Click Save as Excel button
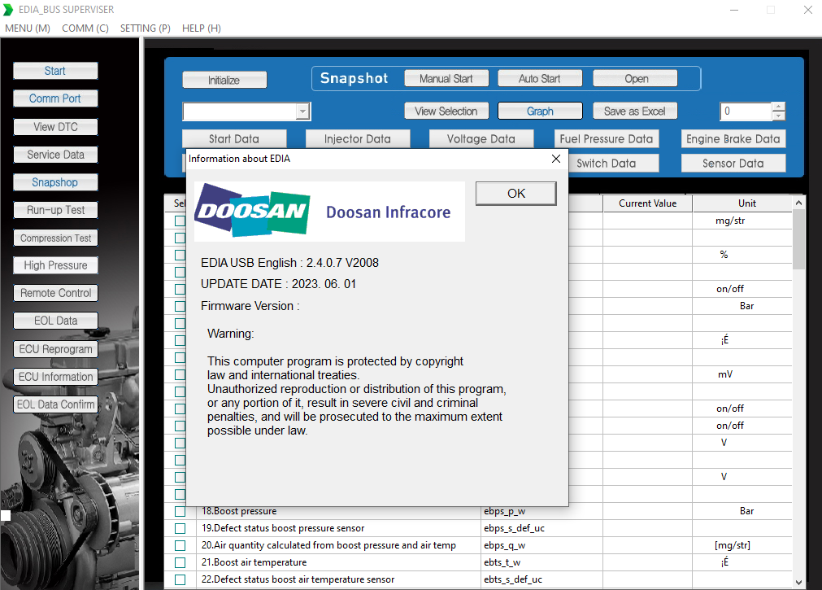This screenshot has height=590, width=822. (x=635, y=111)
